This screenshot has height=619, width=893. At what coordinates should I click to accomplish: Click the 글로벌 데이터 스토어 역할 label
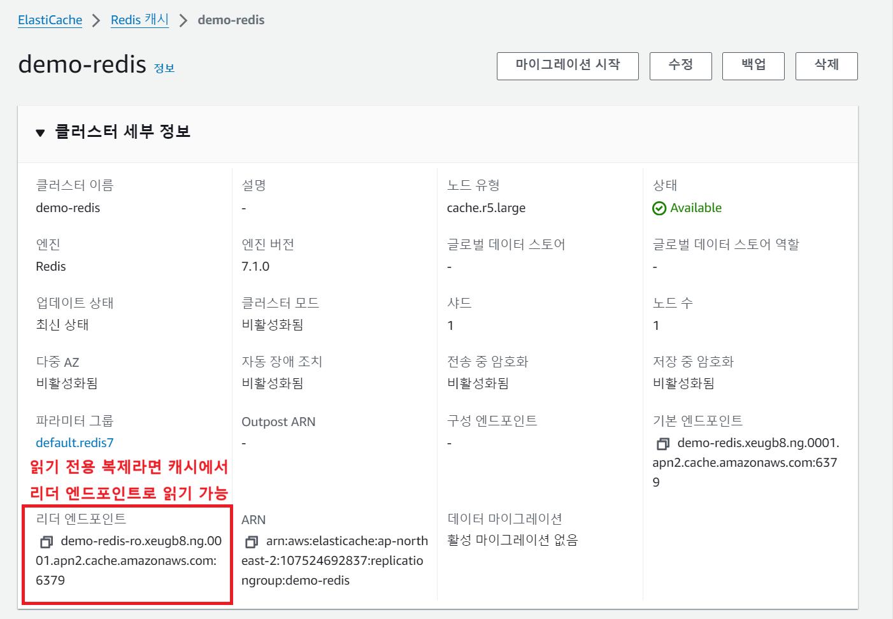[725, 245]
